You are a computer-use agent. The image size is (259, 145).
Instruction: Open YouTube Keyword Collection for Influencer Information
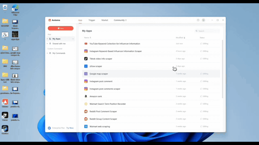point(115,43)
